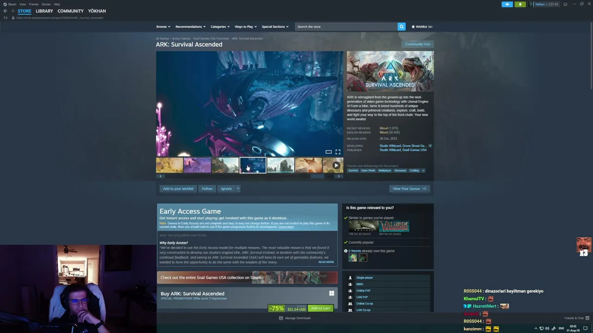This screenshot has height=333, width=593.
Task: Click the Ignore button
Action: click(x=226, y=189)
